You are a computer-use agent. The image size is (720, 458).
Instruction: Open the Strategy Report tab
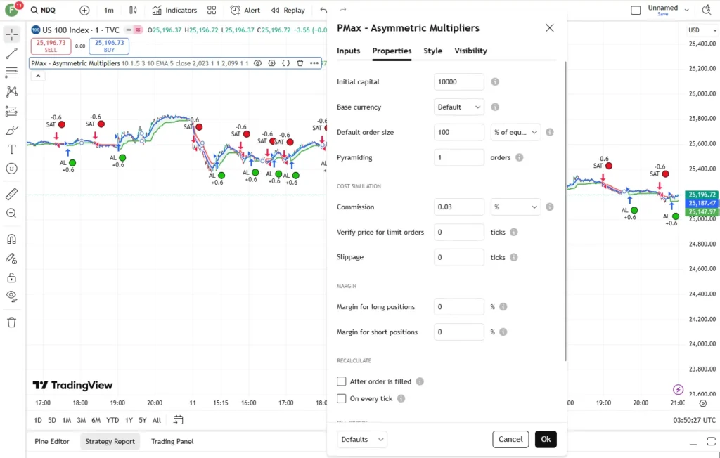[x=110, y=441]
